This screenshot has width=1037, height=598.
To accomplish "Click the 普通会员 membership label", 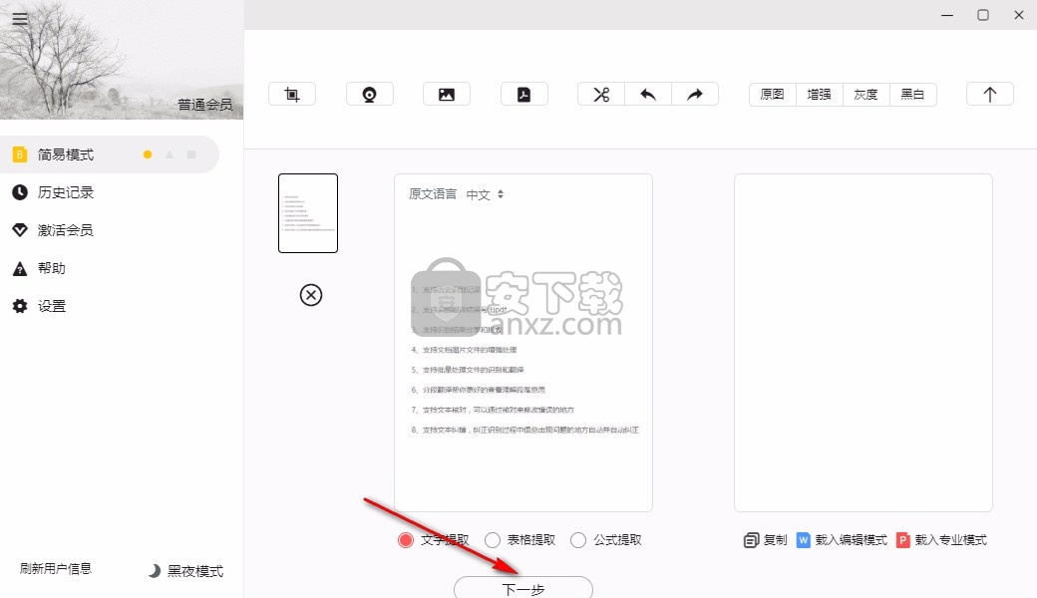I will tap(205, 105).
